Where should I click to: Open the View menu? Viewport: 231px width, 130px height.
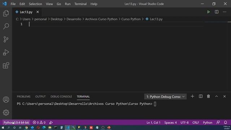pyautogui.click(x=49, y=4)
